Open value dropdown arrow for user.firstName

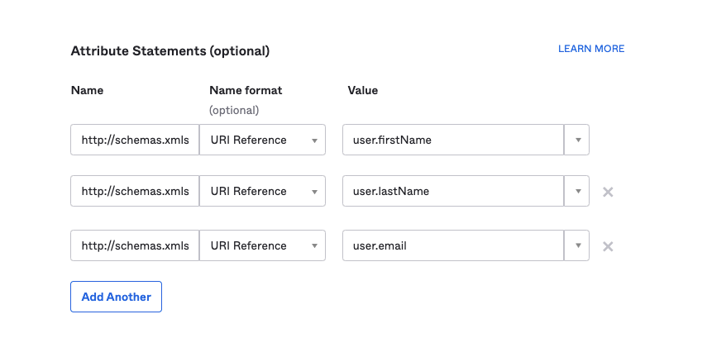point(577,140)
